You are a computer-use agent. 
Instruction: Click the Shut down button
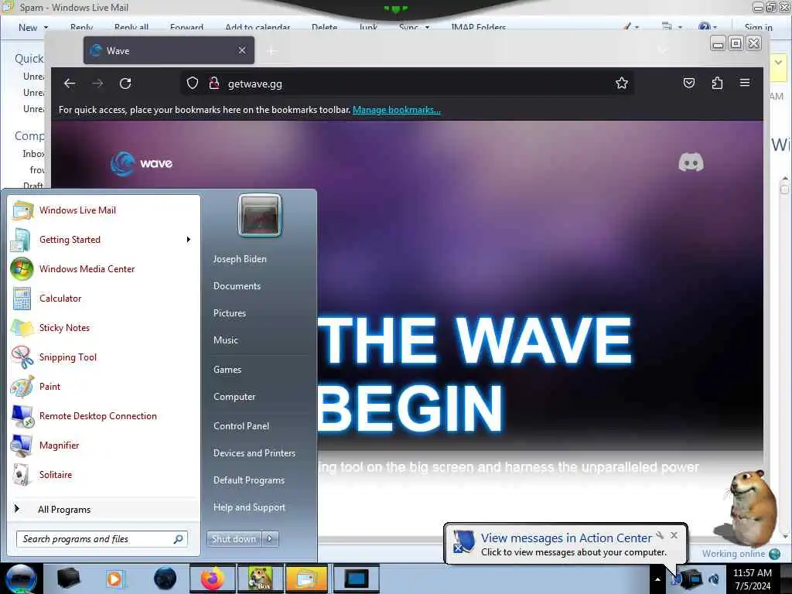[x=234, y=539]
